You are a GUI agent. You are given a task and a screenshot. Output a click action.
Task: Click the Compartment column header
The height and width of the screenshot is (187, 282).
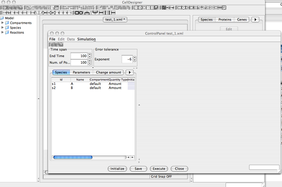99,79
